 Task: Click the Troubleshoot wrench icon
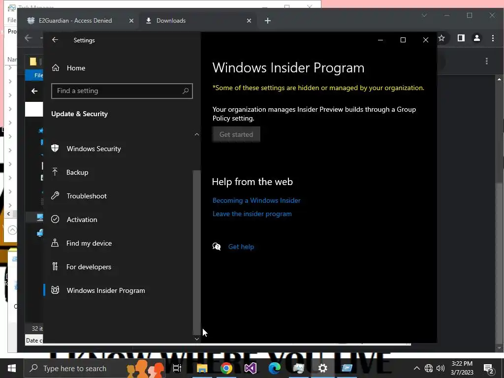click(x=55, y=195)
